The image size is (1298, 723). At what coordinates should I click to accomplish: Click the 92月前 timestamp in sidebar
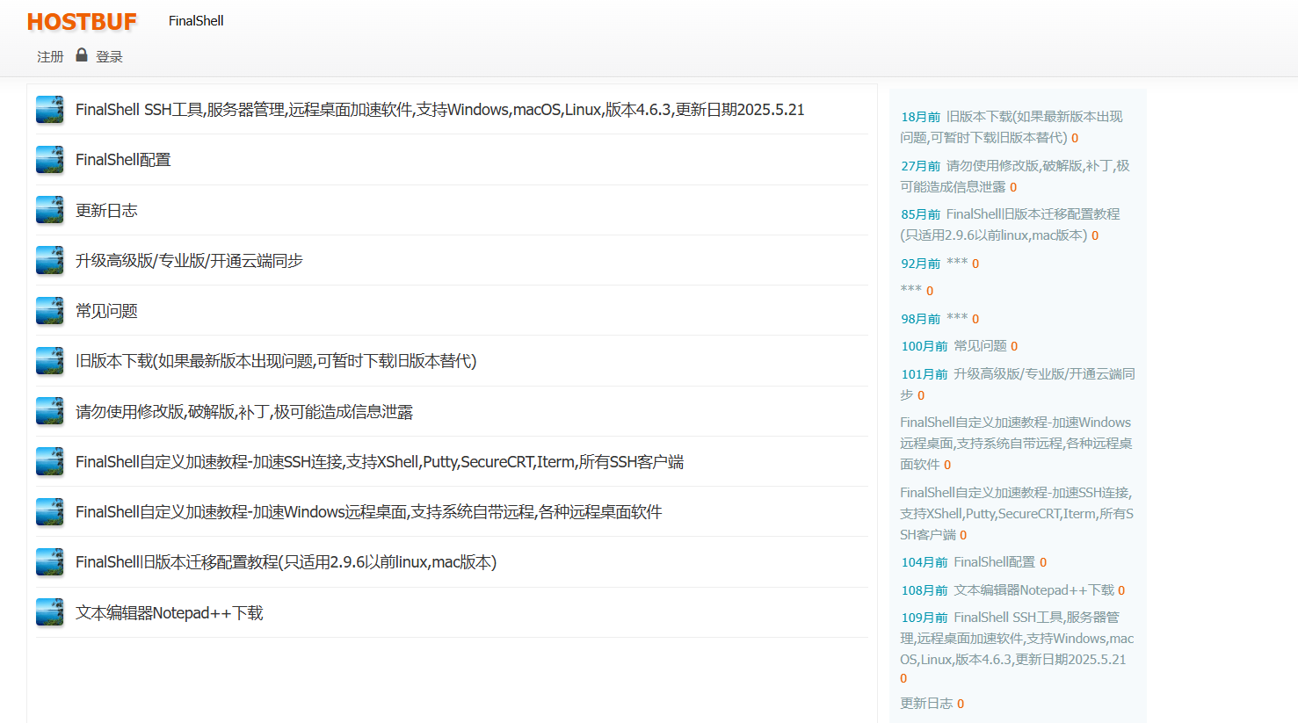[920, 264]
